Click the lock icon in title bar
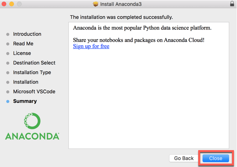 [x=232, y=3]
